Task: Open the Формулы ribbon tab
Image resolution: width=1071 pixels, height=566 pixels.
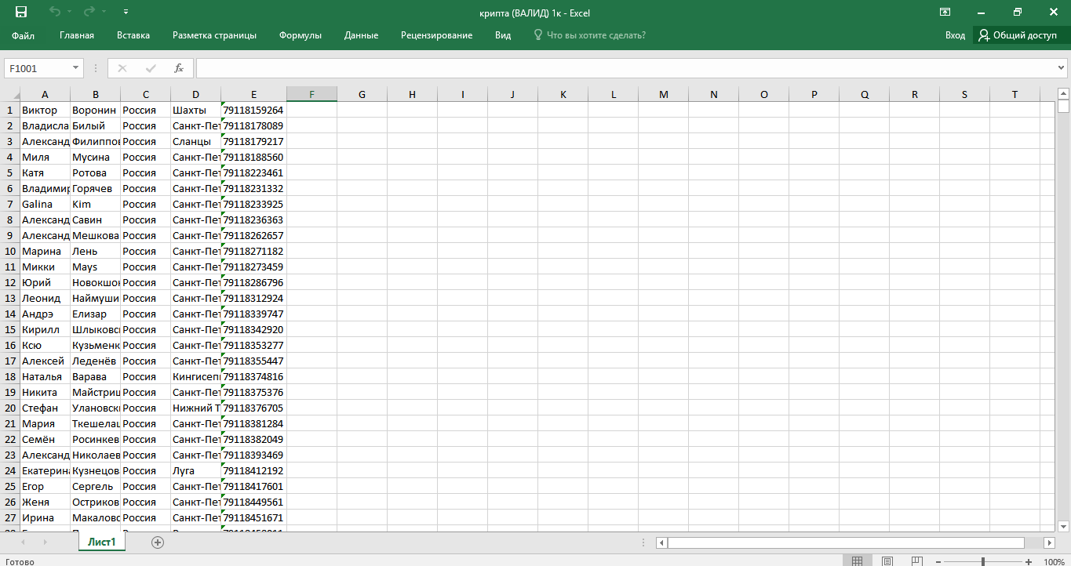Action: click(x=301, y=35)
